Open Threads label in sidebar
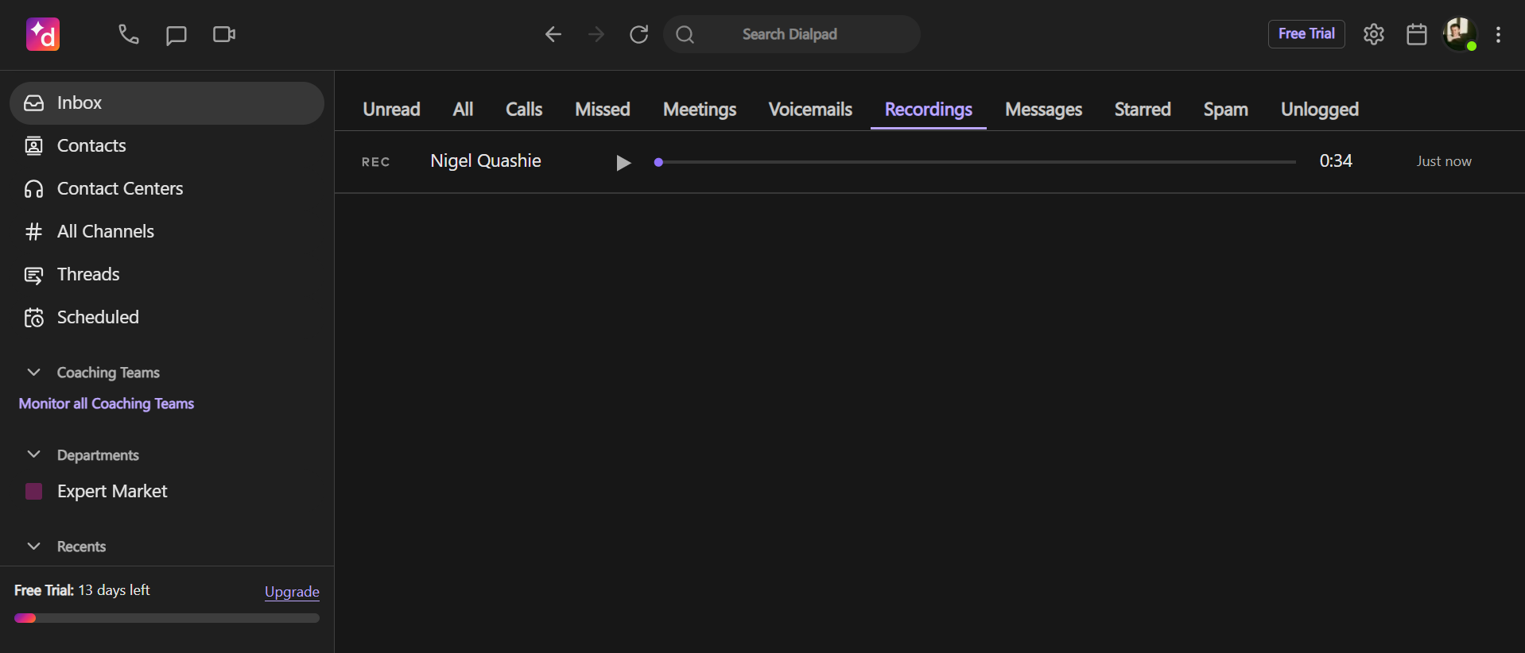Viewport: 1525px width, 653px height. pos(88,275)
